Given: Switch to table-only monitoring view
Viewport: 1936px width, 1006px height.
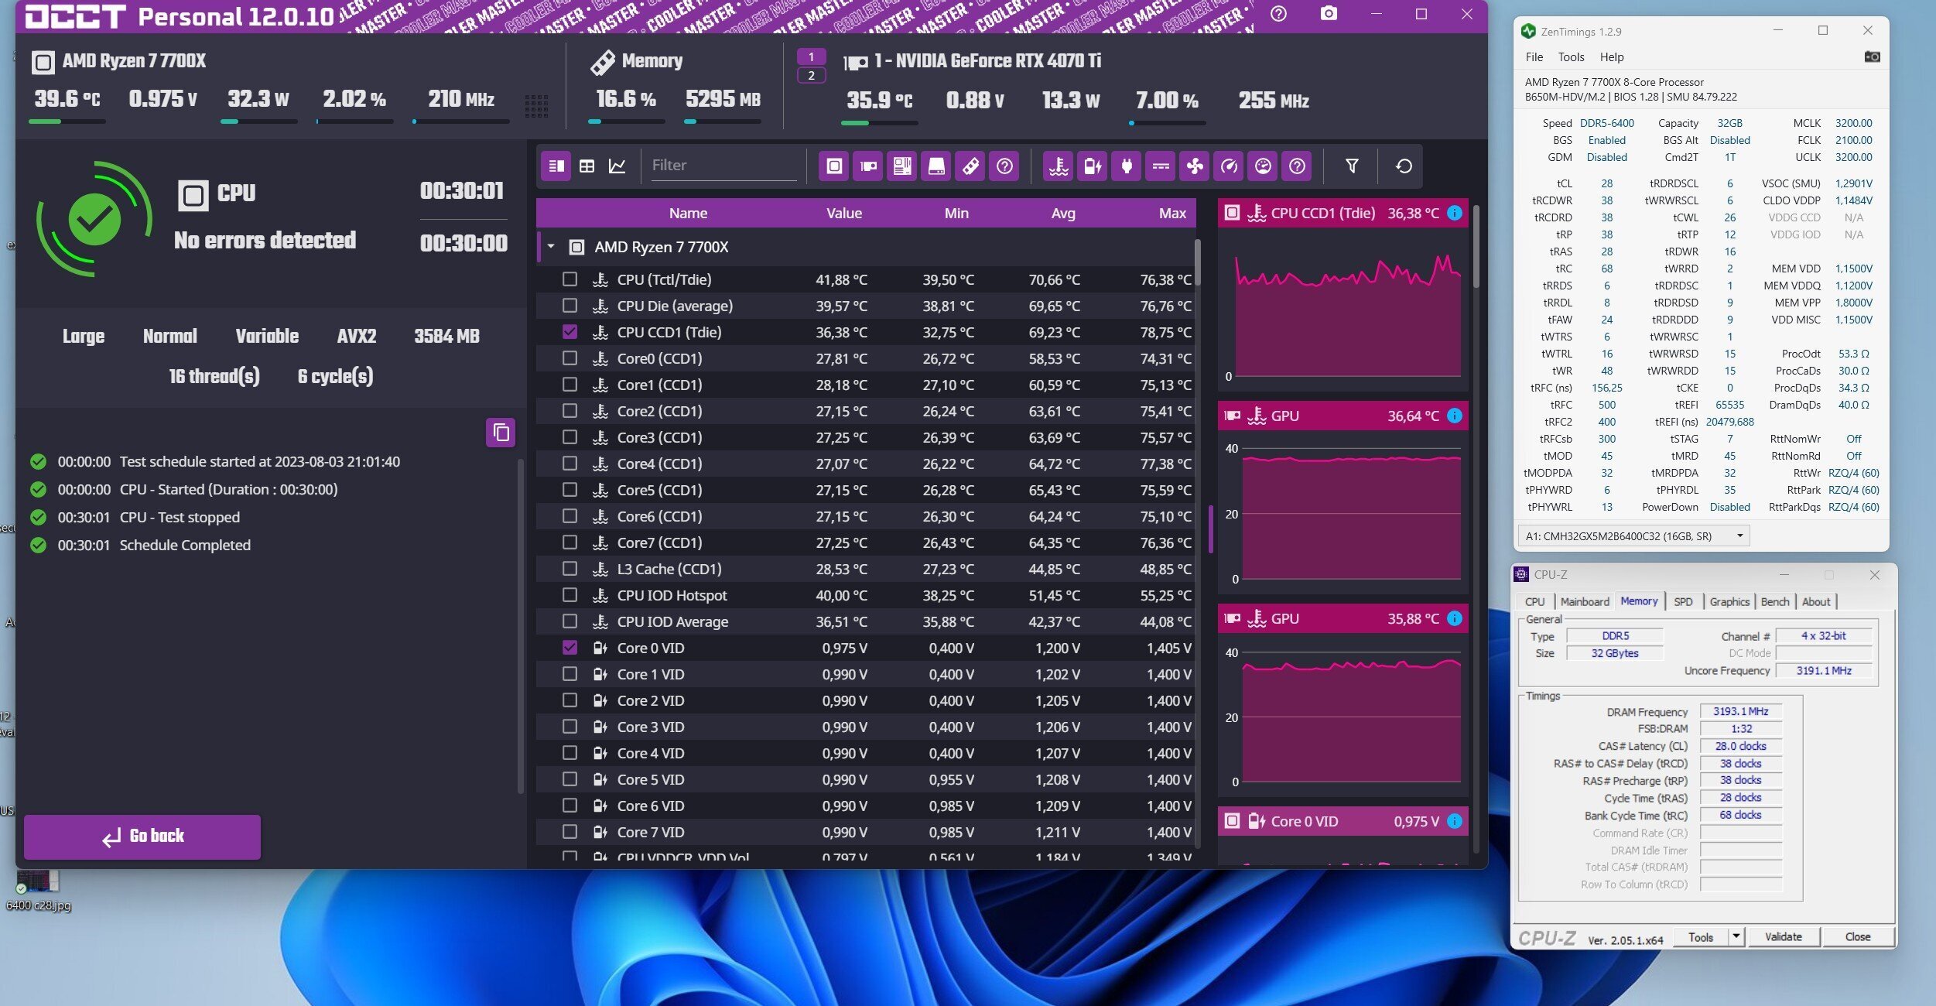Looking at the screenshot, I should (x=587, y=166).
